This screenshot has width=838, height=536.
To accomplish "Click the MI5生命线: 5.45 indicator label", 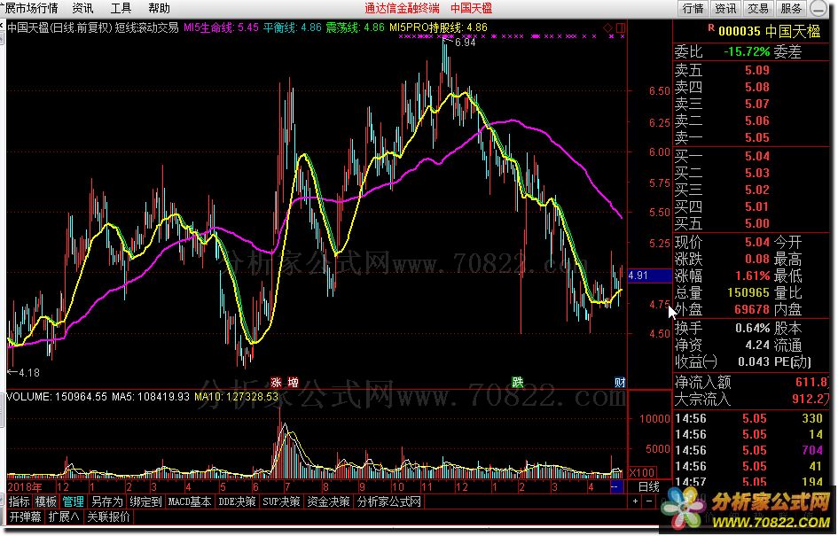I will click(x=222, y=27).
